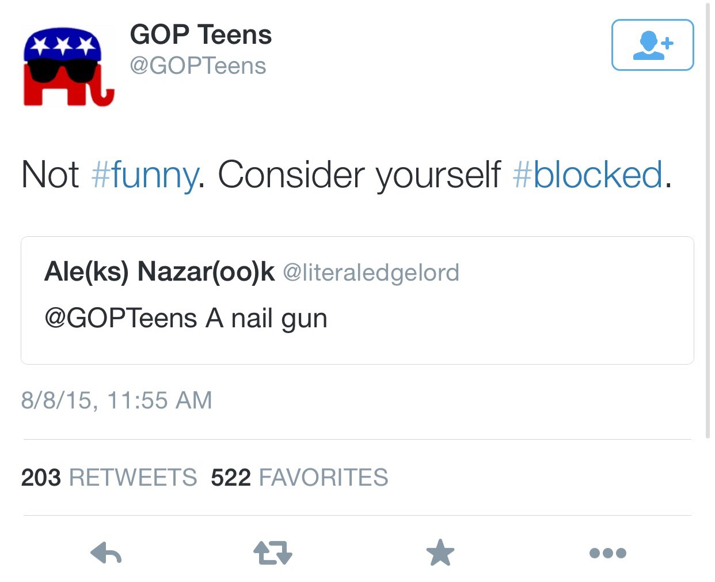The width and height of the screenshot is (715, 582).
Task: View the 522 Favorites list
Action: pos(299,478)
